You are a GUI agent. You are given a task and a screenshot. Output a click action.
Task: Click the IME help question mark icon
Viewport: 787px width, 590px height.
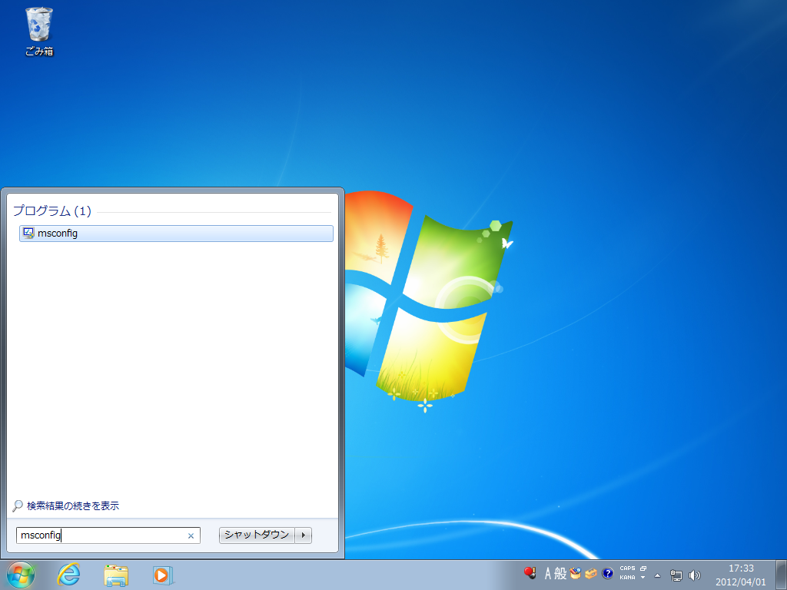click(607, 573)
